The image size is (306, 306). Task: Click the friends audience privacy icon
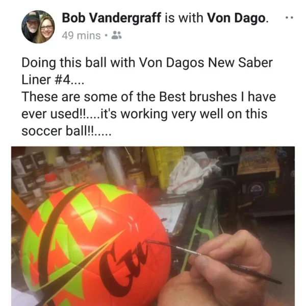click(x=116, y=35)
